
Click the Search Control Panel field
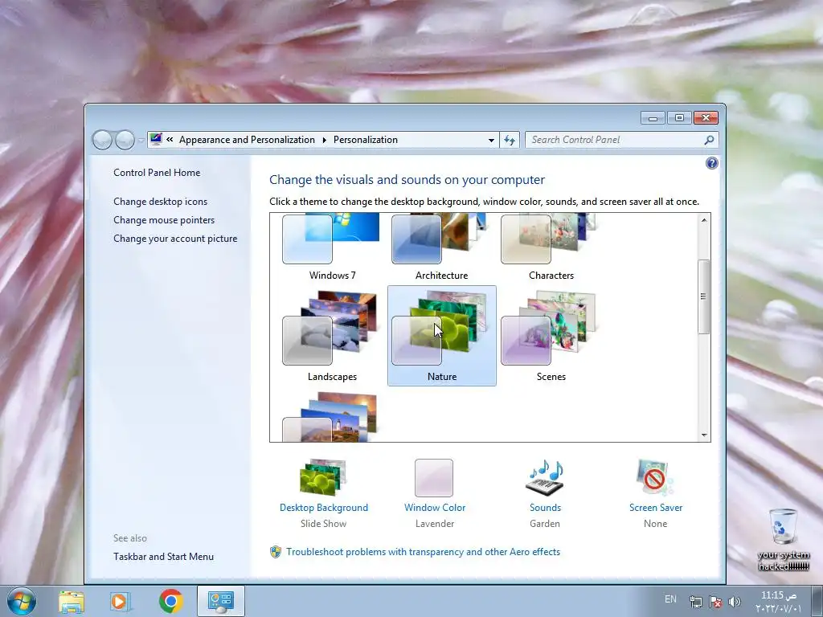click(x=621, y=140)
